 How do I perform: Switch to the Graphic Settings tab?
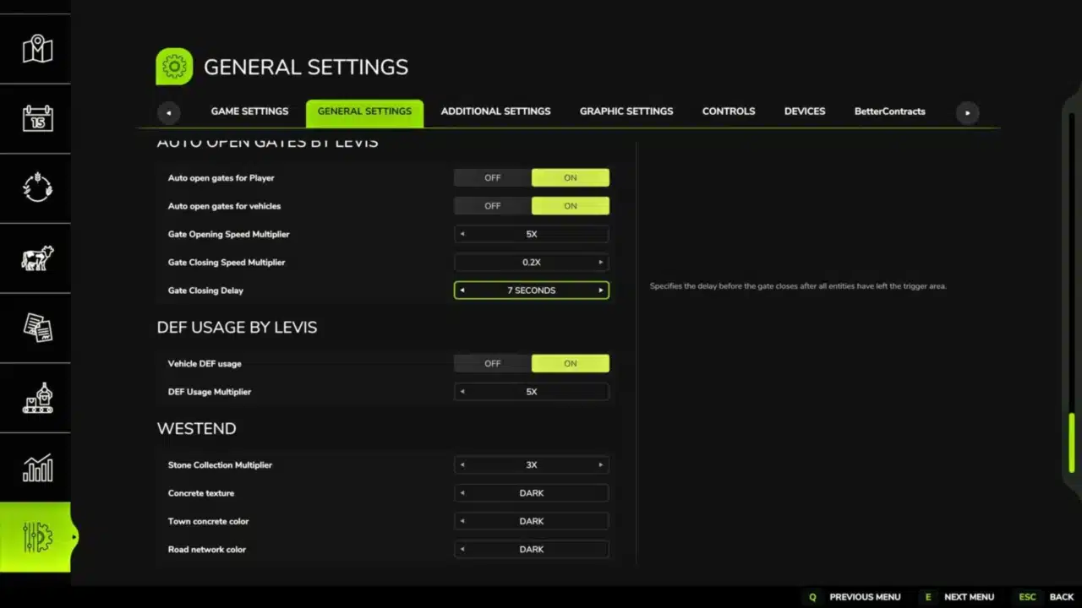(x=626, y=111)
